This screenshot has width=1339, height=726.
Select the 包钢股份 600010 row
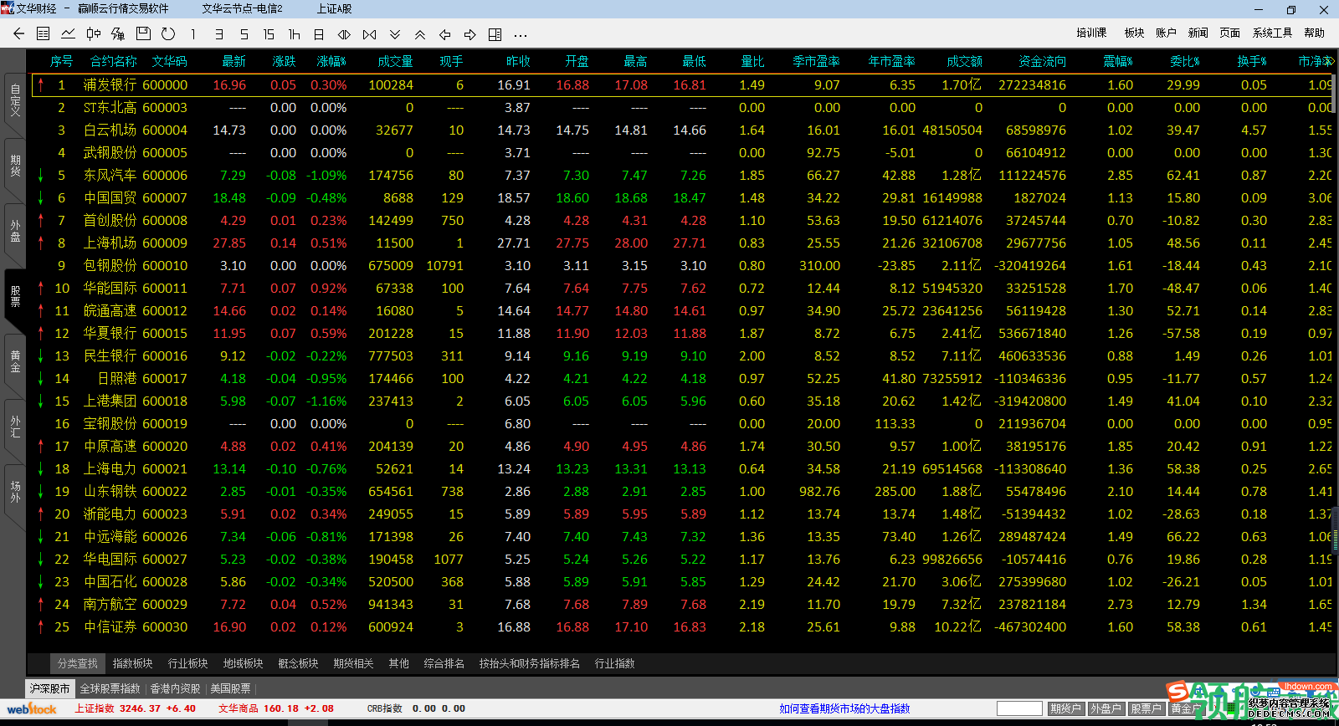pos(682,266)
